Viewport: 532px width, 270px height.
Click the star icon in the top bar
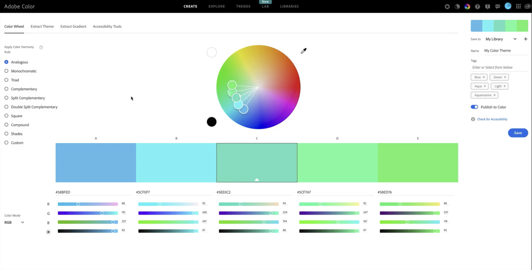click(447, 7)
